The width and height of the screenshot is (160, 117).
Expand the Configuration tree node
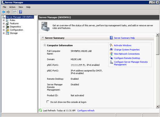coord(4,30)
